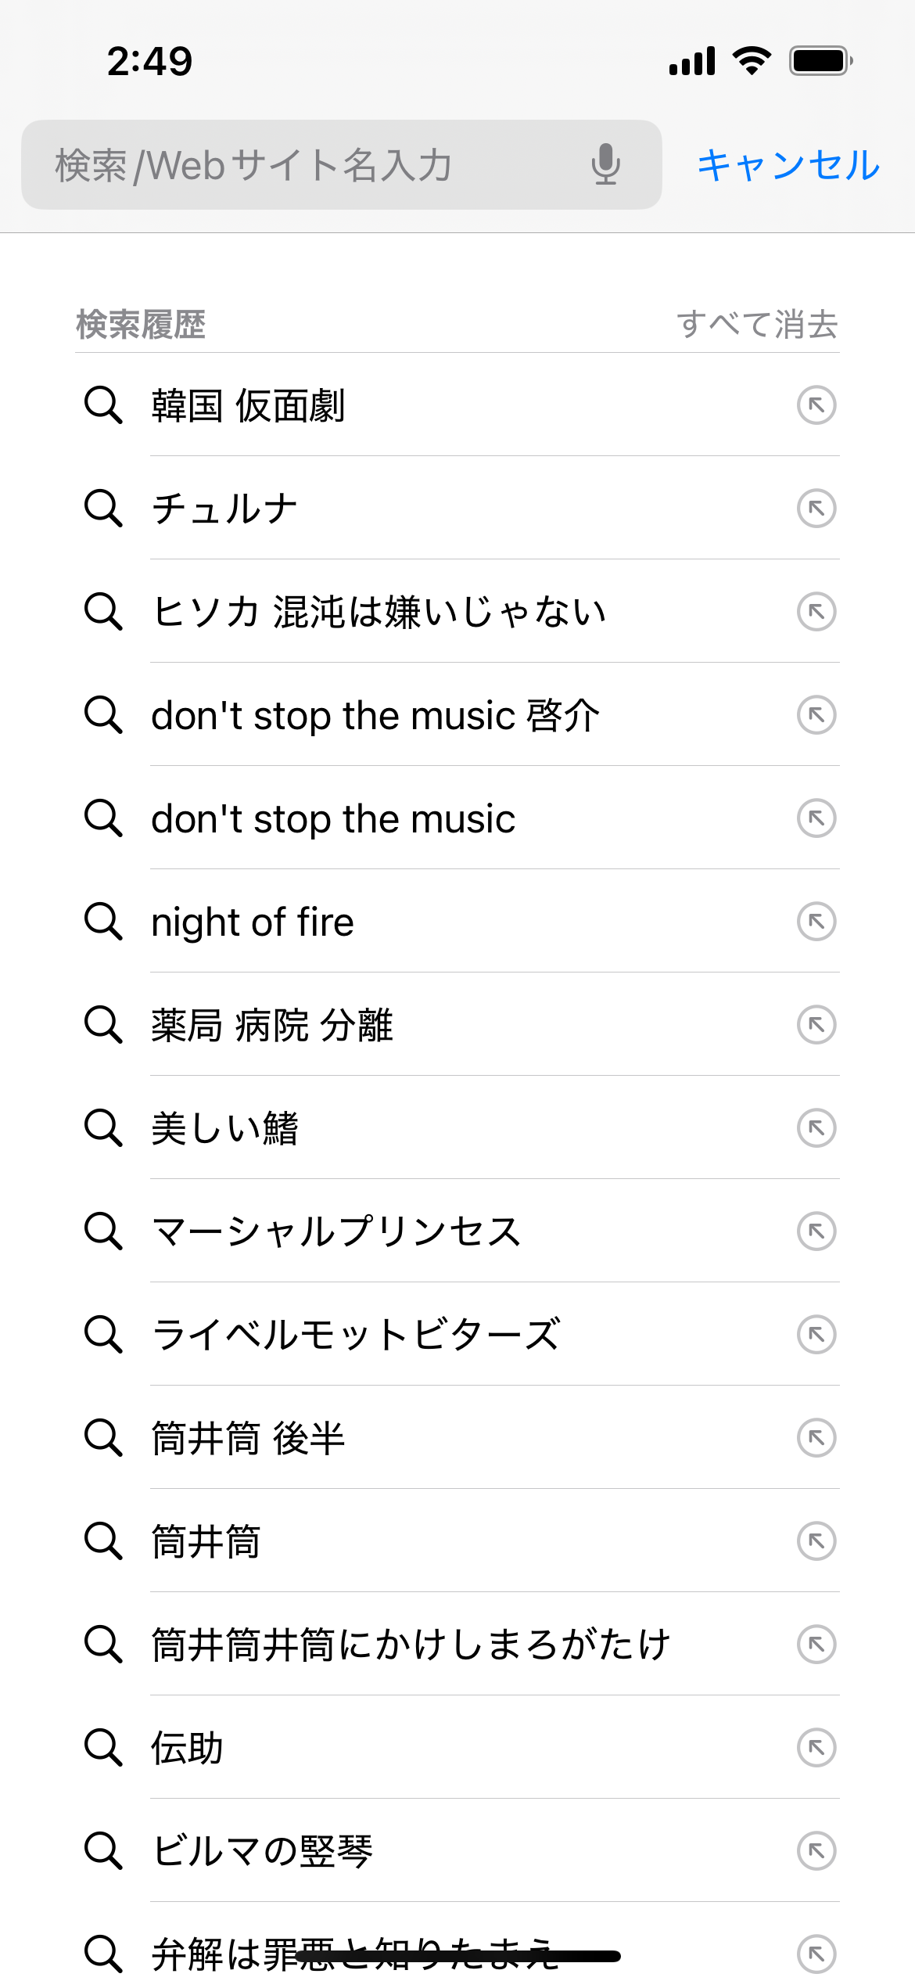
Task: Cancel the search with キャンセル
Action: (788, 165)
